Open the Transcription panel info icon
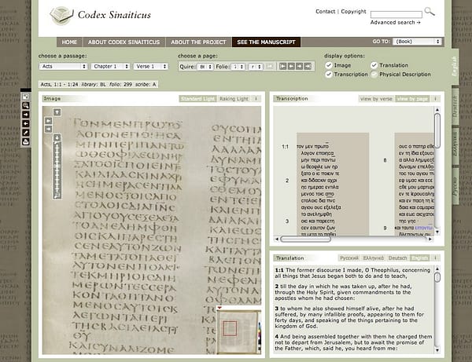 (435, 98)
